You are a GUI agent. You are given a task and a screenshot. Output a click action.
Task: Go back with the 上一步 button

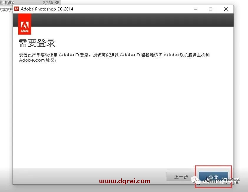point(181,177)
